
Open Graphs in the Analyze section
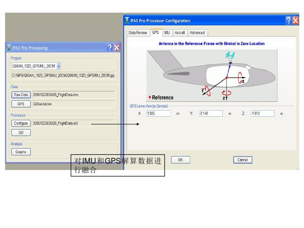pos(21,152)
